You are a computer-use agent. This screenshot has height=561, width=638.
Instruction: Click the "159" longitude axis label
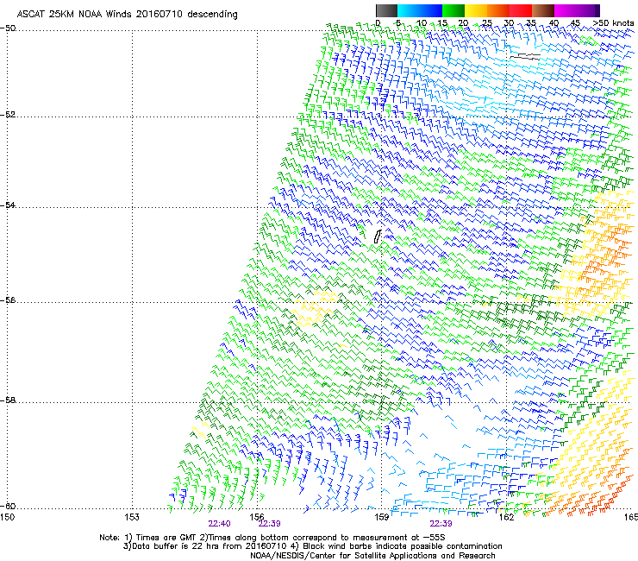[x=381, y=517]
